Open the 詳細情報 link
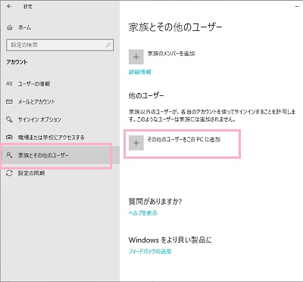Image resolution: width=303 pixels, height=282 pixels. click(x=140, y=72)
